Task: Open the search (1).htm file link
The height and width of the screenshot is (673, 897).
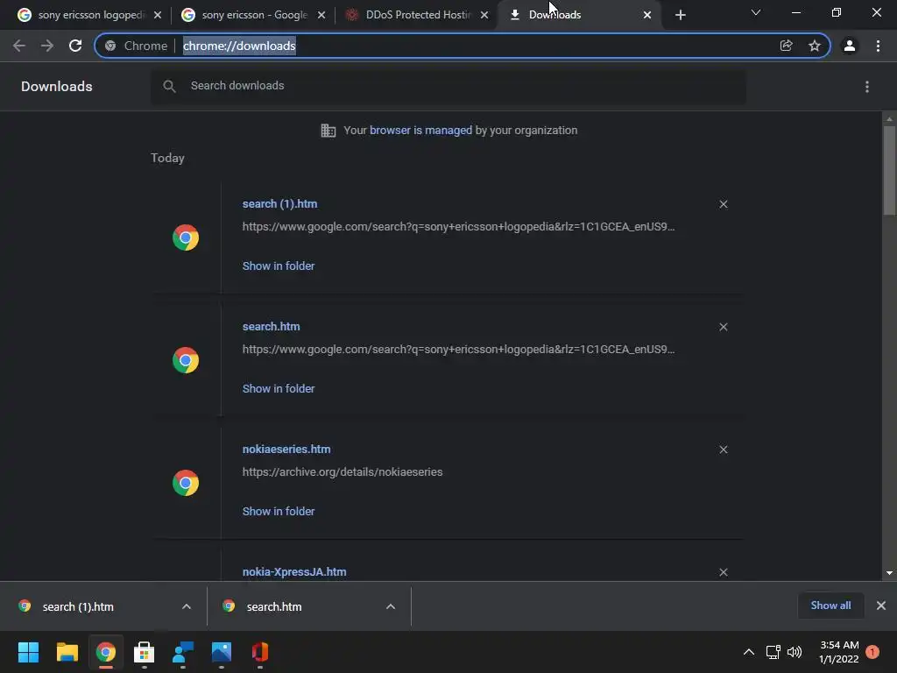Action: (279, 204)
